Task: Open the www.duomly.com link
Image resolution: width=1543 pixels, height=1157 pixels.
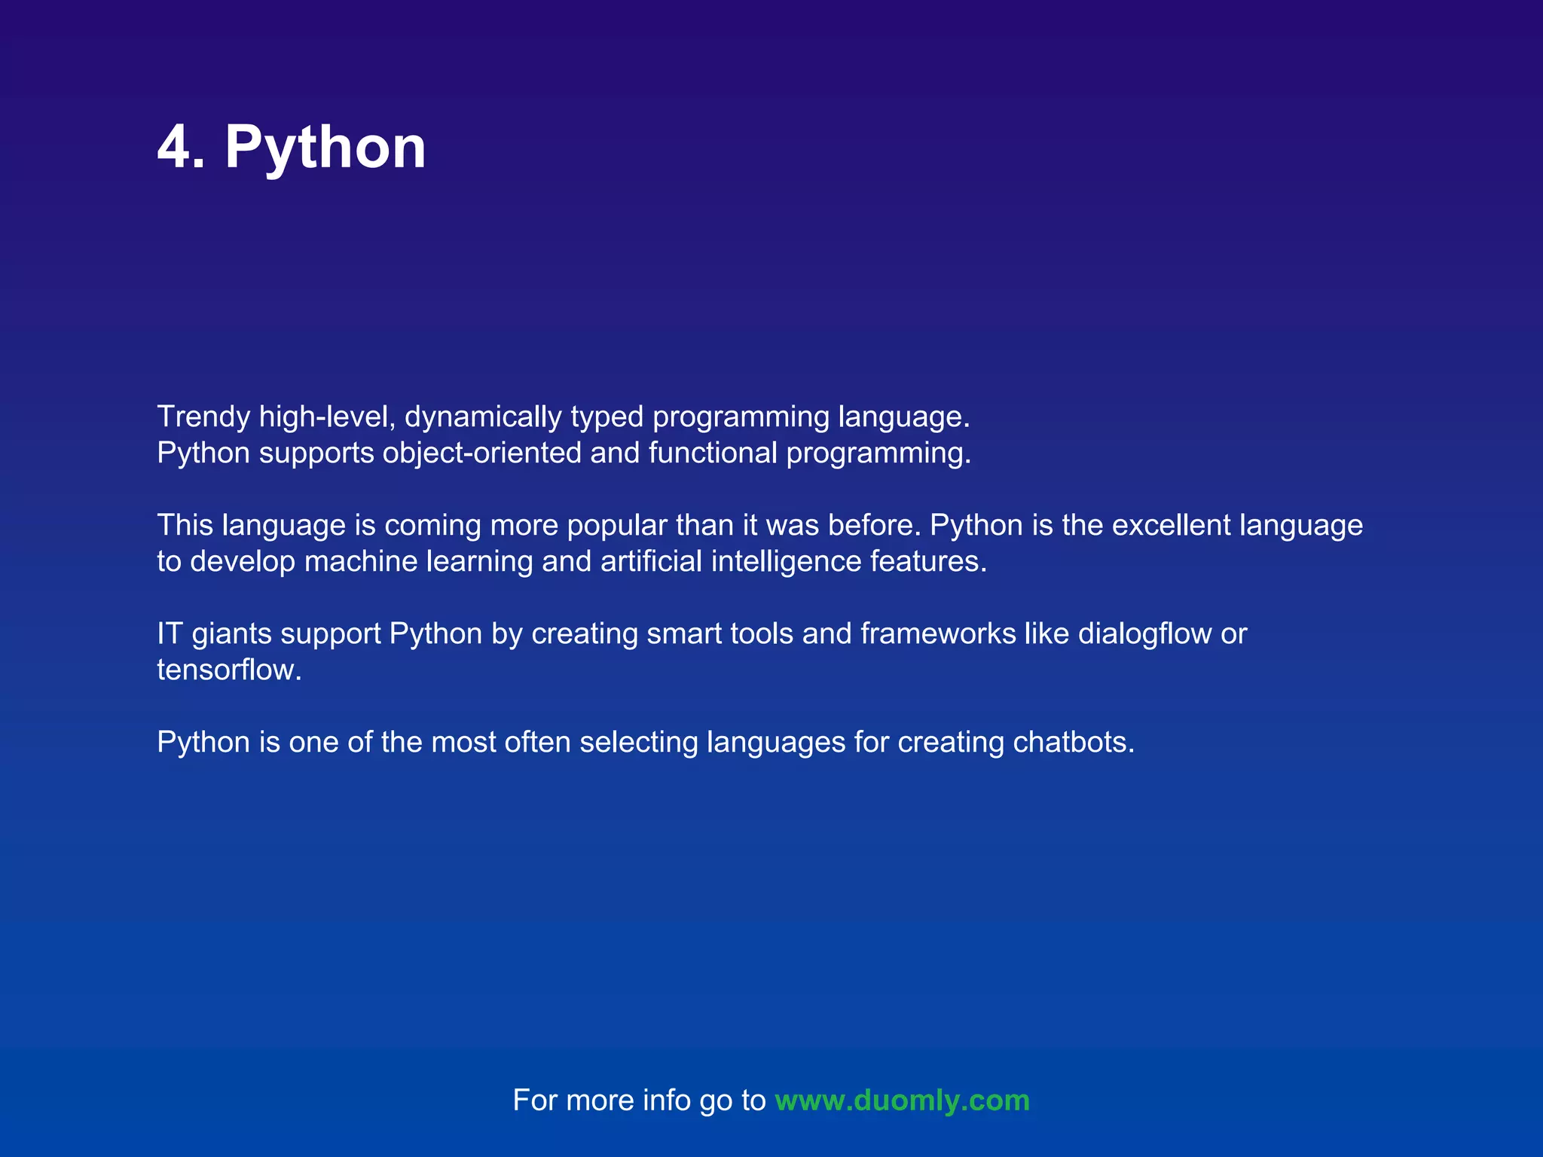Action: click(x=902, y=1101)
